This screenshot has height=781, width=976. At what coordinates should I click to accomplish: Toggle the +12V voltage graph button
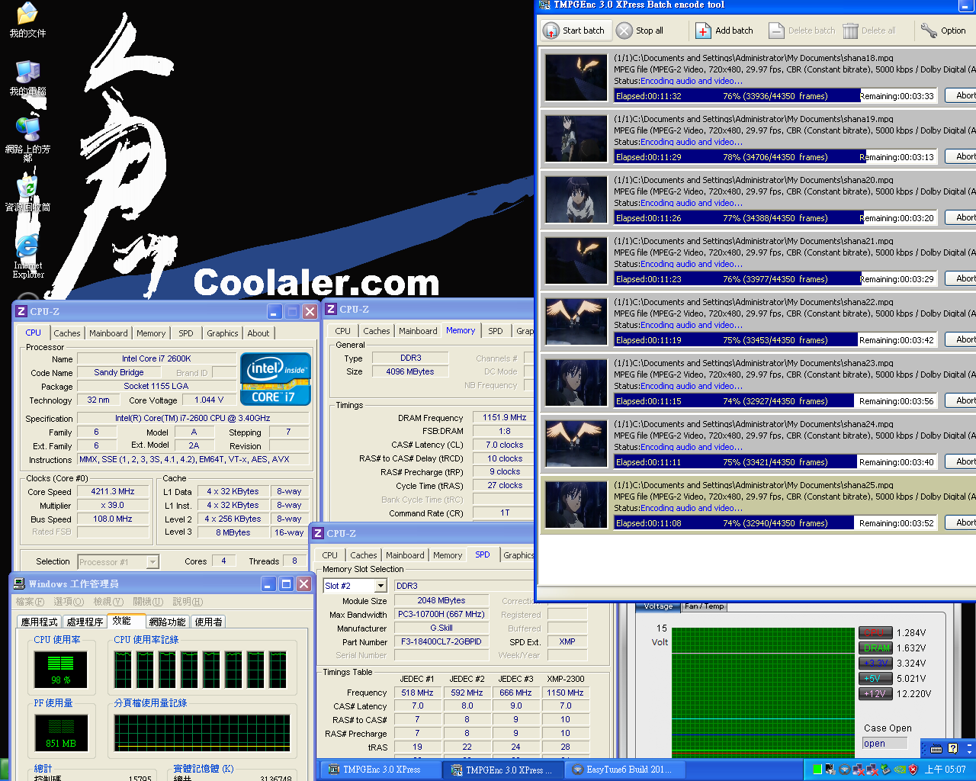(x=875, y=693)
